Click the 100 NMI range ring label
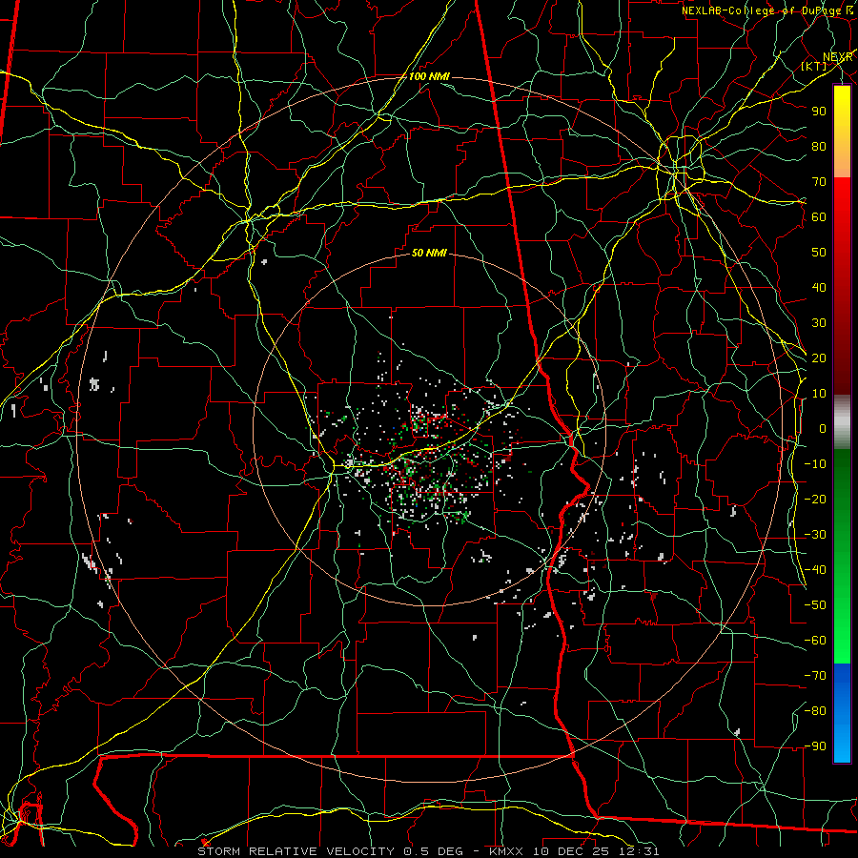The image size is (858, 858). [429, 76]
